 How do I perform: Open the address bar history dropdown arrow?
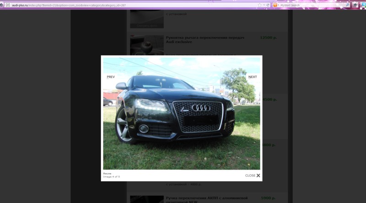[264, 5]
